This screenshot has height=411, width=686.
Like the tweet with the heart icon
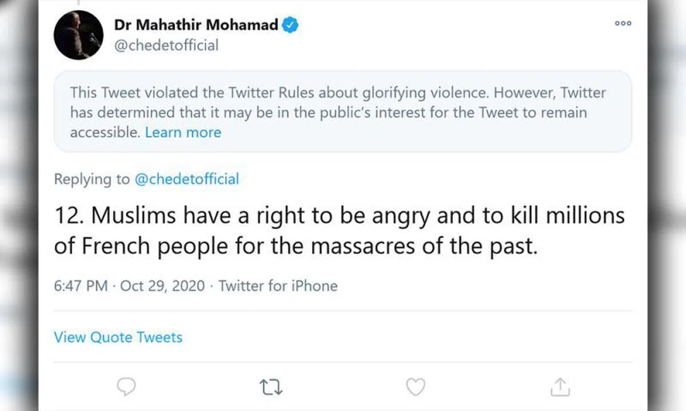(416, 387)
